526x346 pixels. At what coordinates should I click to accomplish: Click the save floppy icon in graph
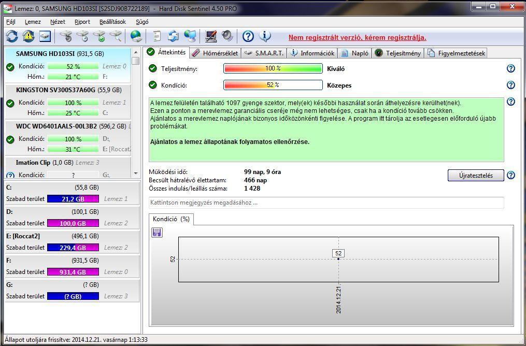[x=157, y=233]
